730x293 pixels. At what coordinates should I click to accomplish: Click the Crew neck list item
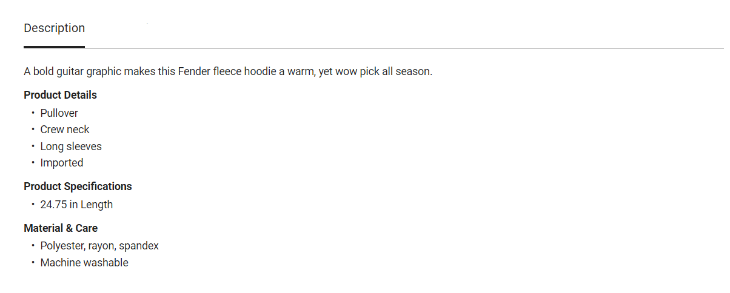64,130
